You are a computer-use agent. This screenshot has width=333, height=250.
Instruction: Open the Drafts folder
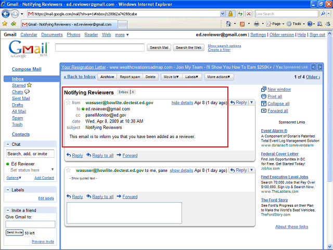(17, 105)
